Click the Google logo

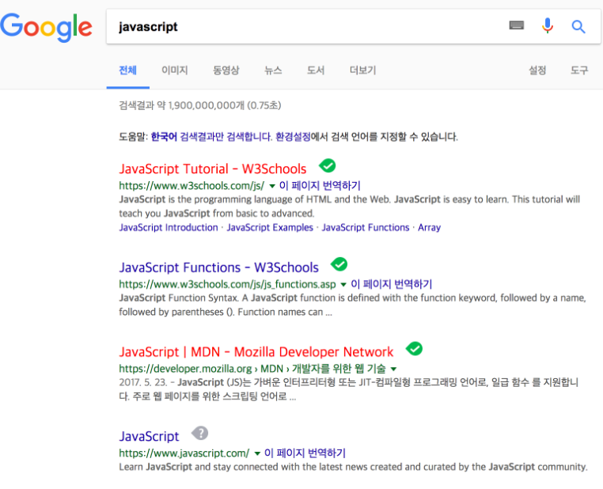[46, 28]
